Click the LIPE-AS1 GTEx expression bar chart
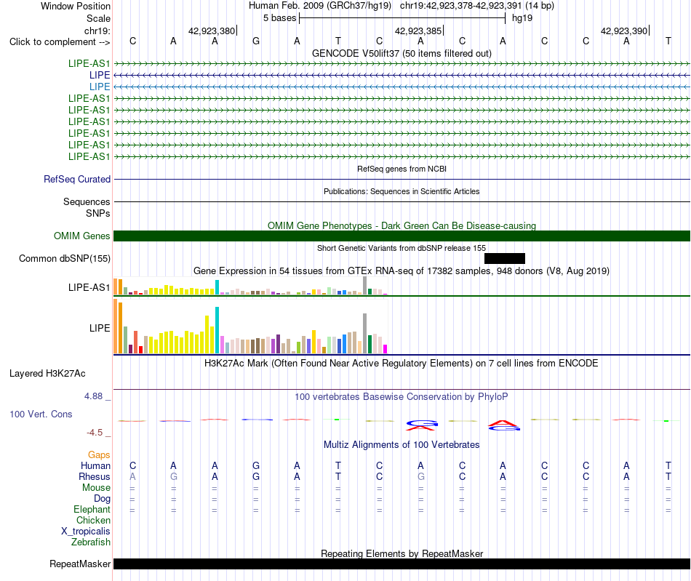This screenshot has height=581, width=691. (x=250, y=287)
